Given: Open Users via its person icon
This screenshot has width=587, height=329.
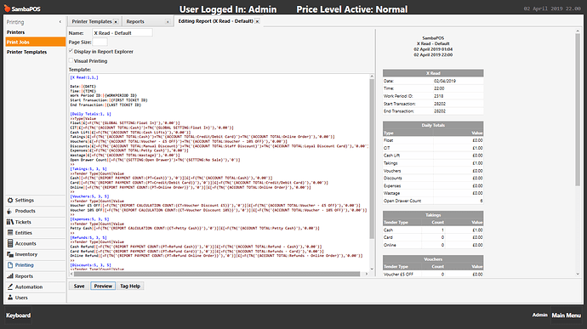Looking at the screenshot, I should coord(10,298).
